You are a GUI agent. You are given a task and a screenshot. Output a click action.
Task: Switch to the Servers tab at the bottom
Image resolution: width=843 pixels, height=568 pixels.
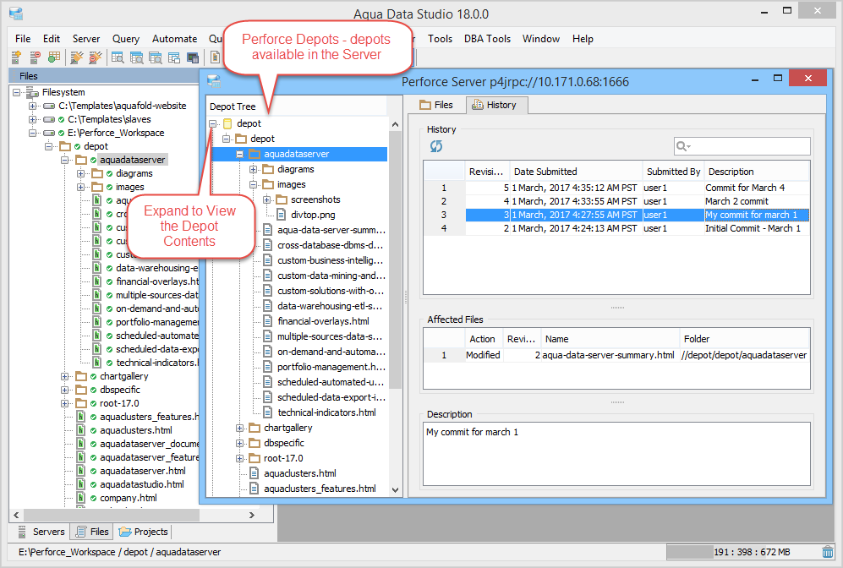click(x=41, y=532)
